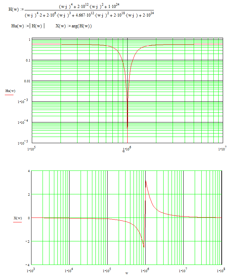230x277 pixels.
Task: Click the red trace sample under X(w)
Action: [x=18, y=222]
